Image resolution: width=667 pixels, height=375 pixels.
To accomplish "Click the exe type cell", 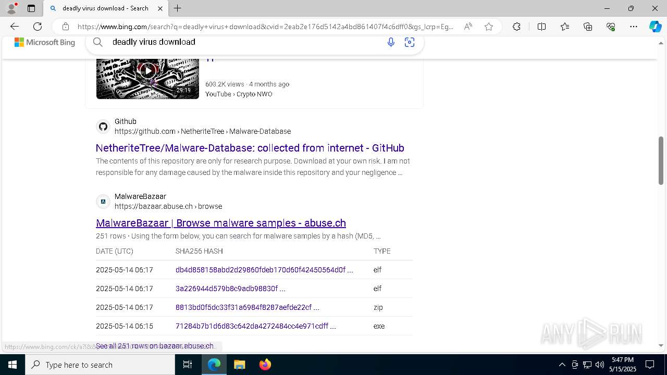I will click(x=379, y=326).
